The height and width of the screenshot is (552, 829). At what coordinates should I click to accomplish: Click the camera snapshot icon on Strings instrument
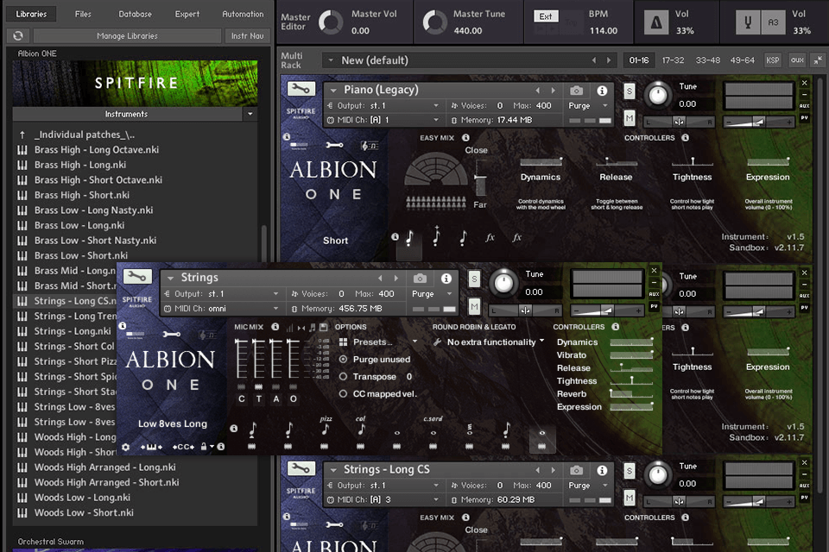(420, 279)
